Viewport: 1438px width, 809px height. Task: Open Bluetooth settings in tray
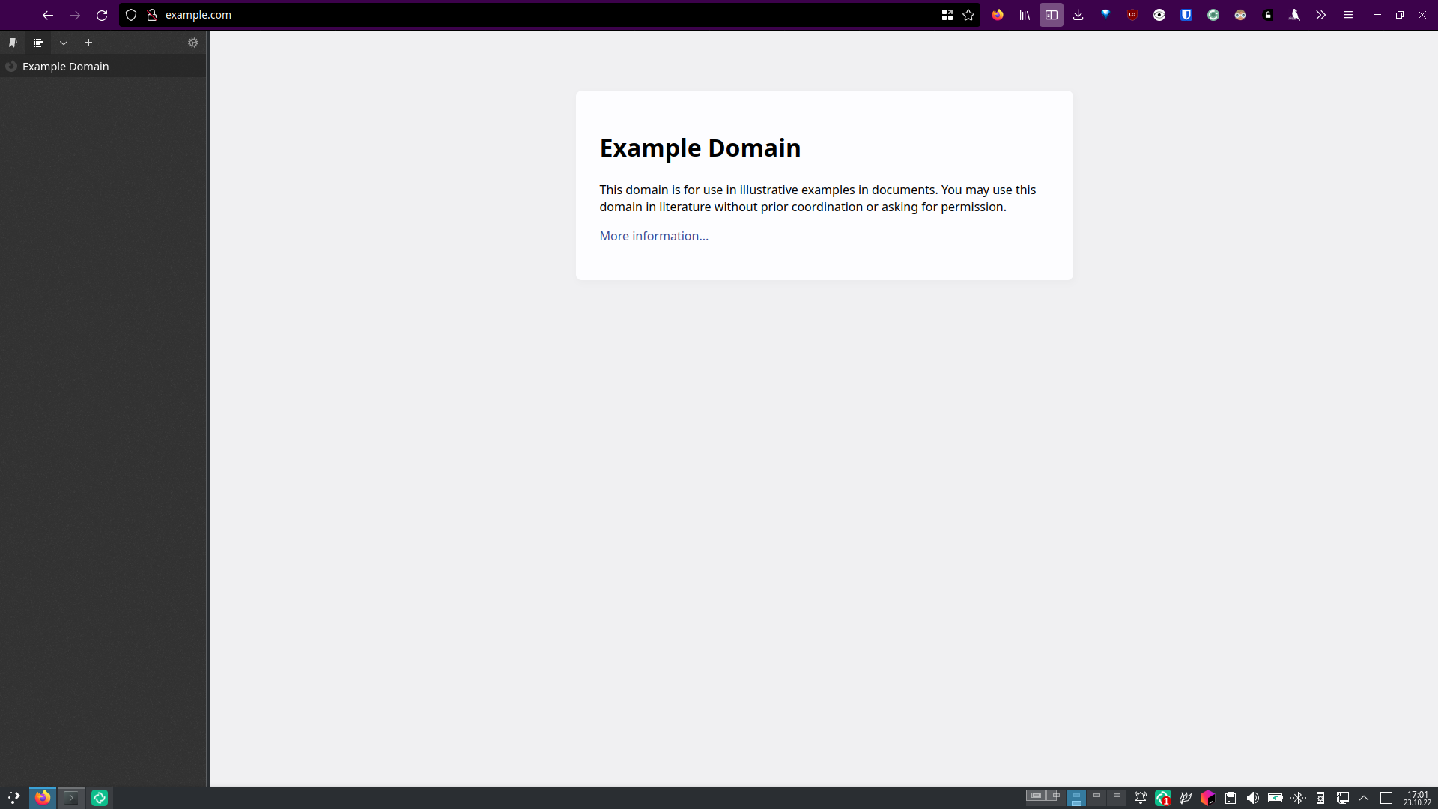point(1298,798)
